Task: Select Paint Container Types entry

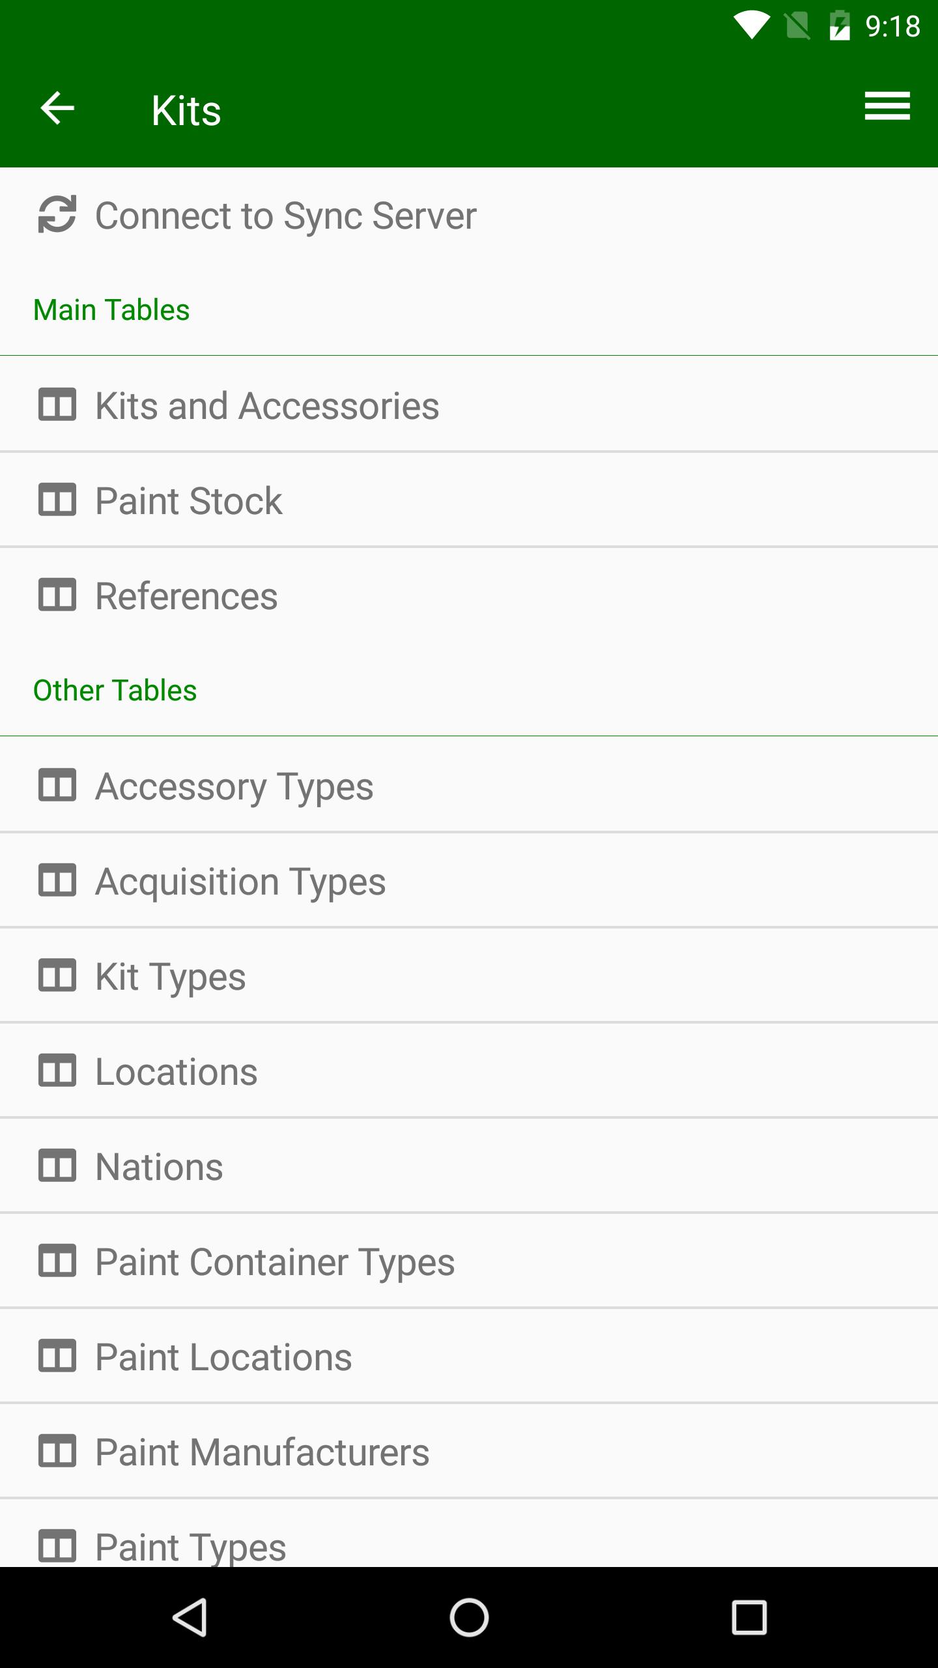Action: click(x=469, y=1260)
